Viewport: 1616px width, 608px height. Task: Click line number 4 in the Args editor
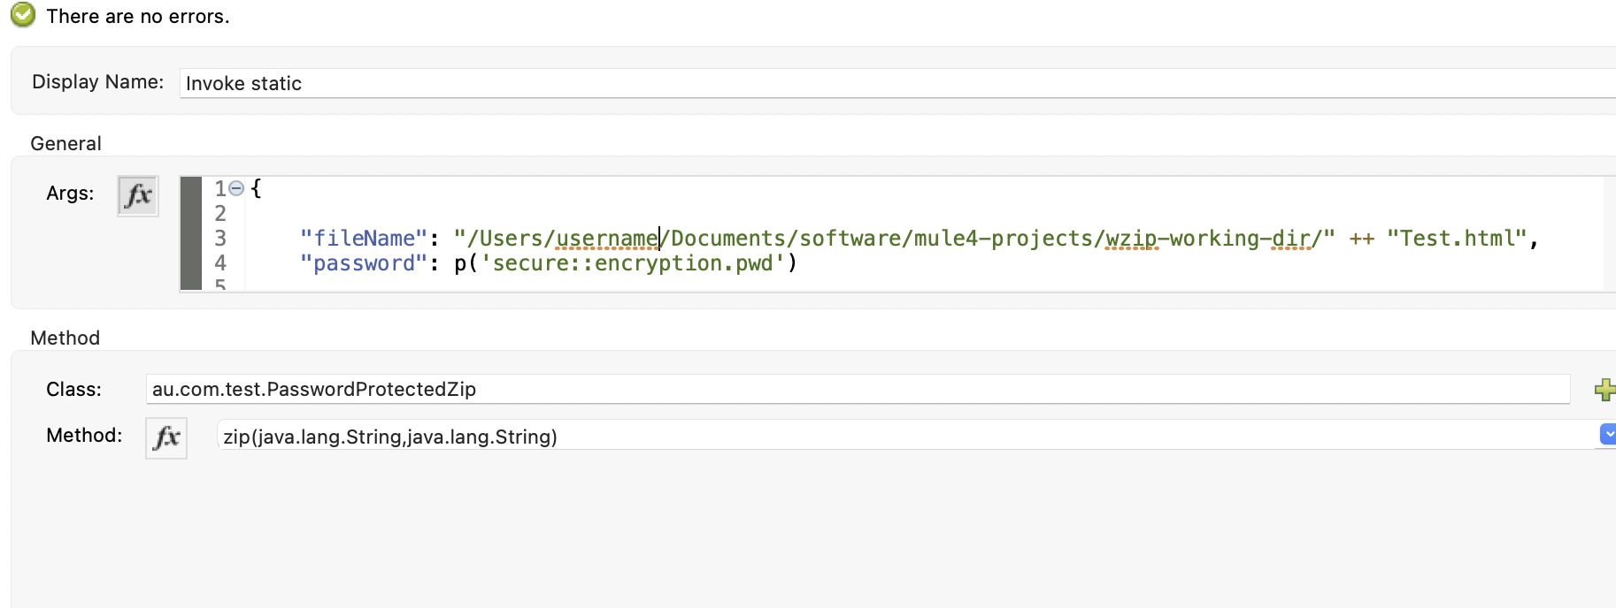point(219,262)
